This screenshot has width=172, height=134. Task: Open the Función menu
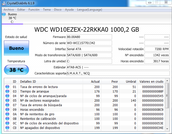[x=34, y=10]
